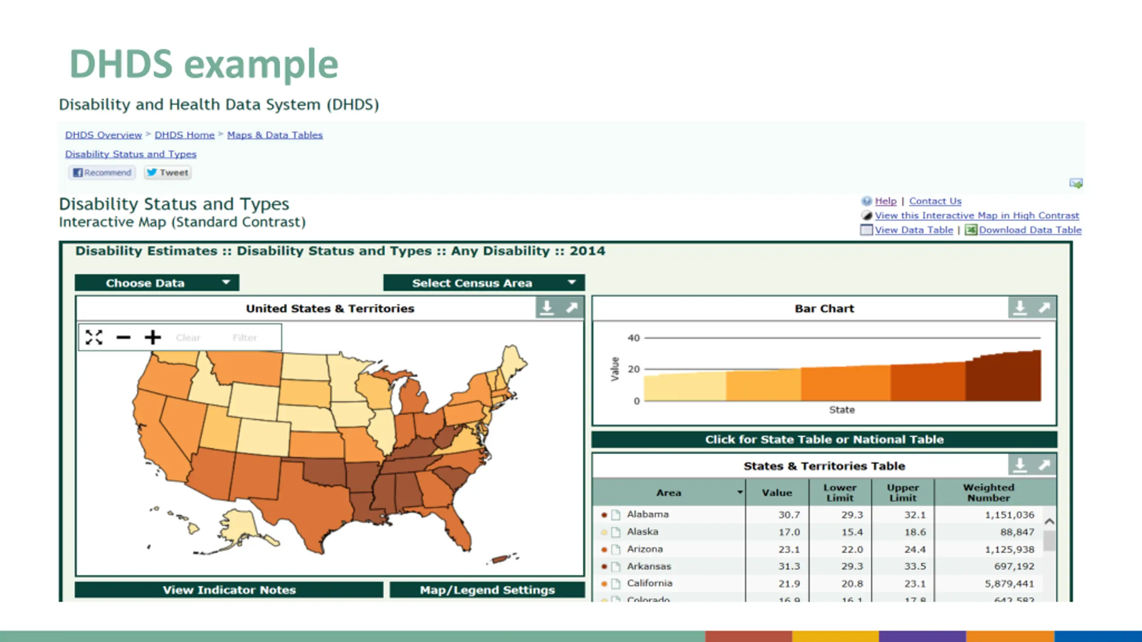Click Alaska value 17.0 cell

point(789,532)
